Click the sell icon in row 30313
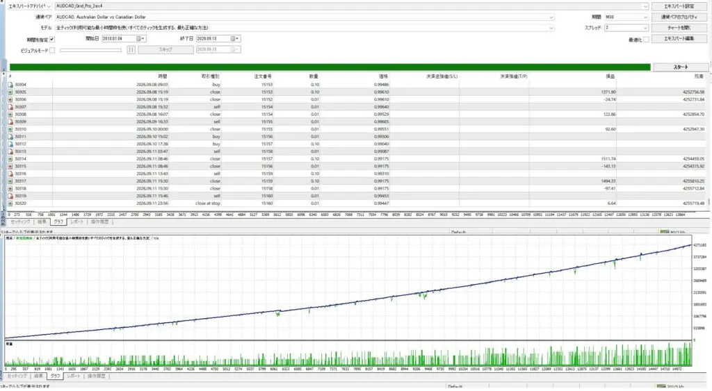The image size is (712, 391). pyautogui.click(x=10, y=151)
